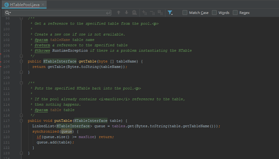279x159 pixels.
Task: Collapse the Javadoc comment at line 110
Action: (x=22, y=83)
